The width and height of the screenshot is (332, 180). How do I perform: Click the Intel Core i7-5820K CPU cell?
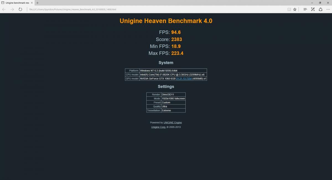tap(173, 74)
